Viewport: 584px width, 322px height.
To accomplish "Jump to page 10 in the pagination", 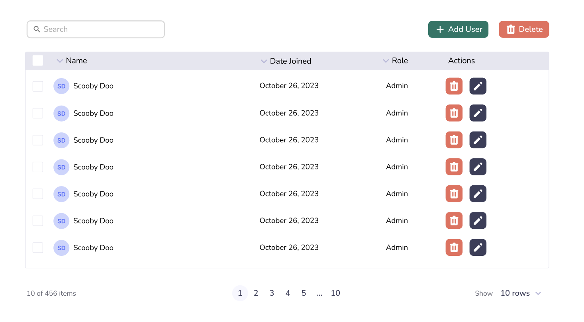I will coord(335,293).
